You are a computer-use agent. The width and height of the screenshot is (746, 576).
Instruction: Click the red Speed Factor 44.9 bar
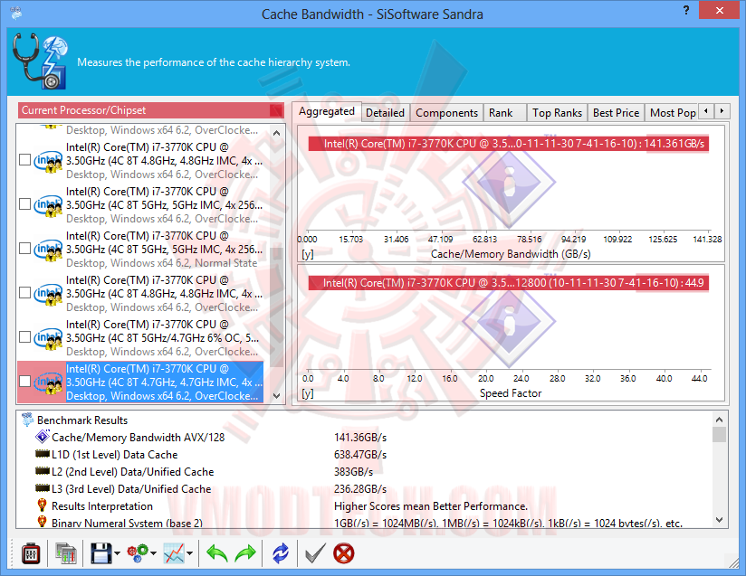(x=509, y=283)
